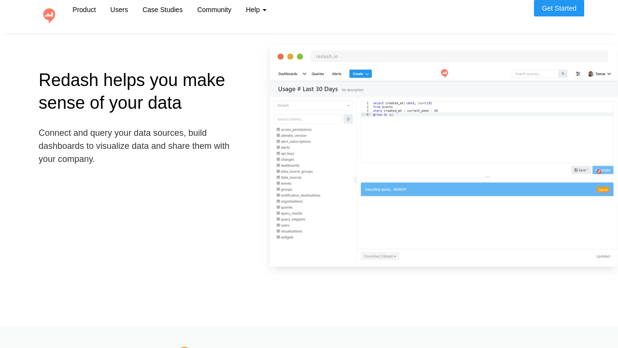Open the Dashboards dropdown in the app preview
This screenshot has width=618, height=348.
(x=292, y=74)
